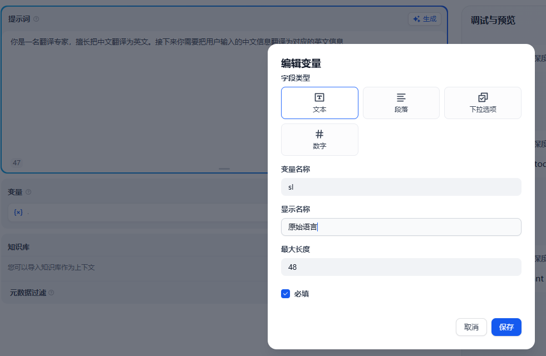
Task: Click the prompt editor resize handle
Action: click(x=224, y=169)
